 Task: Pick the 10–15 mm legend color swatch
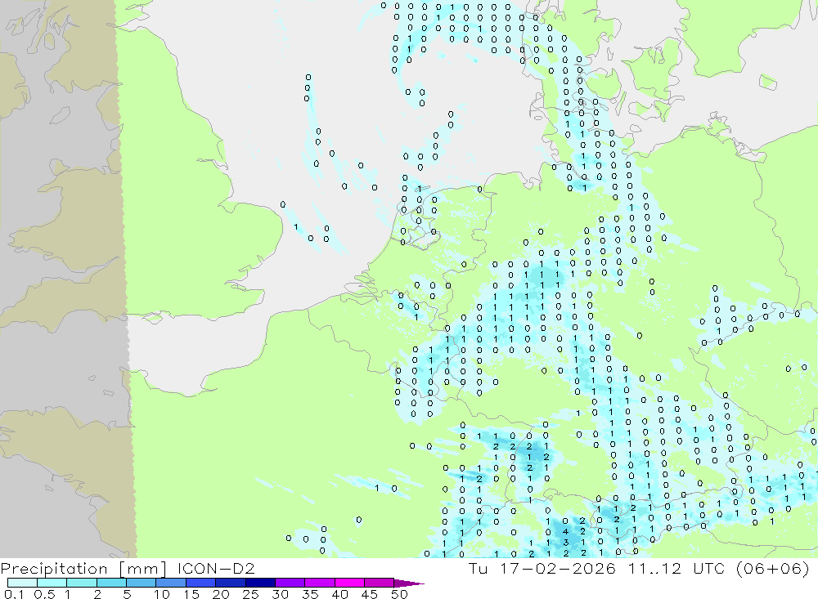tap(171, 583)
